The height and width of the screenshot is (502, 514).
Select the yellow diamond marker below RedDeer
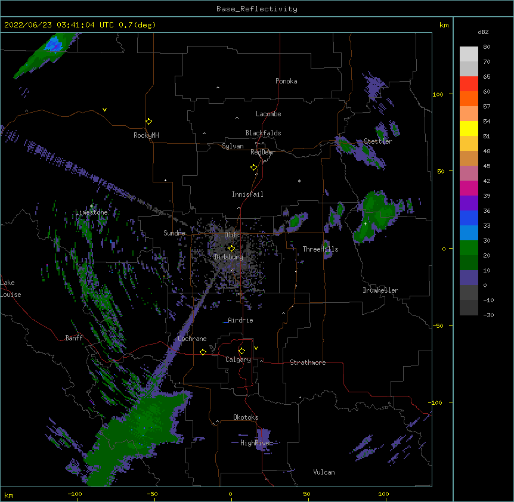click(254, 168)
